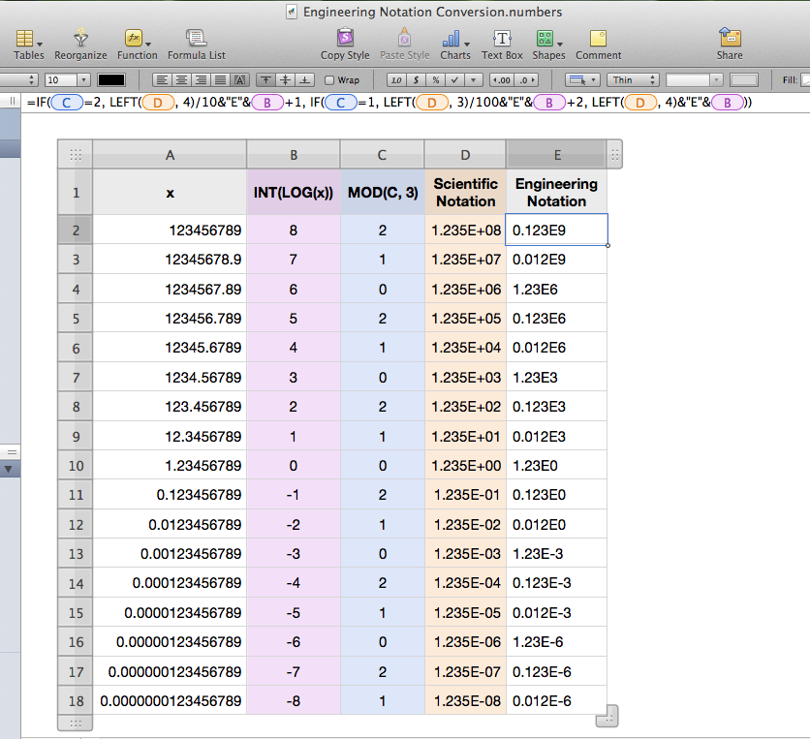
Task: Select cell containing 0.012E9
Action: (x=556, y=260)
